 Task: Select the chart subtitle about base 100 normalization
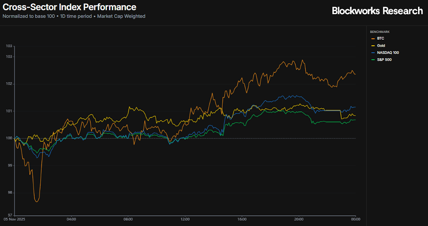click(x=74, y=16)
